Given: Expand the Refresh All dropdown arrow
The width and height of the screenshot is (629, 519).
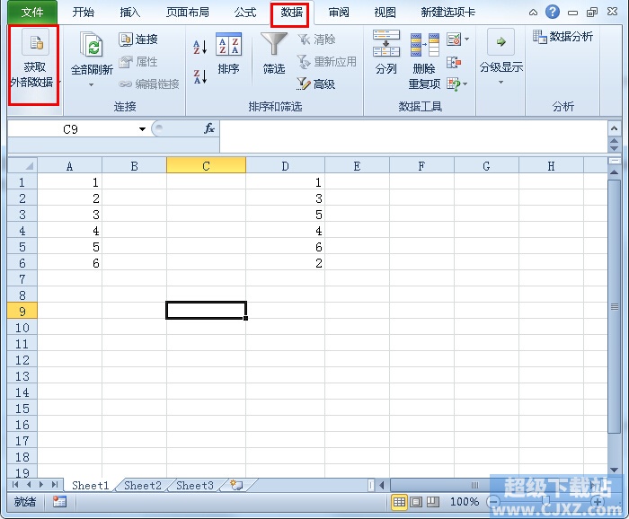Looking at the screenshot, I should click(92, 84).
